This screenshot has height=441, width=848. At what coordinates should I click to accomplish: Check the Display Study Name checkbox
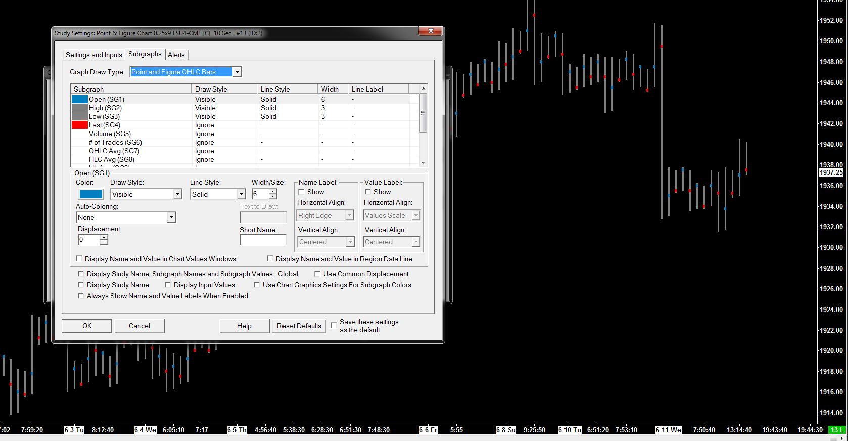81,285
